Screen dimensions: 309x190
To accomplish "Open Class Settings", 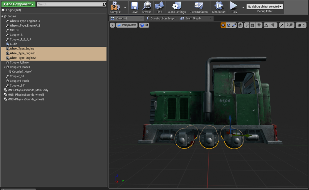I will [177, 6].
